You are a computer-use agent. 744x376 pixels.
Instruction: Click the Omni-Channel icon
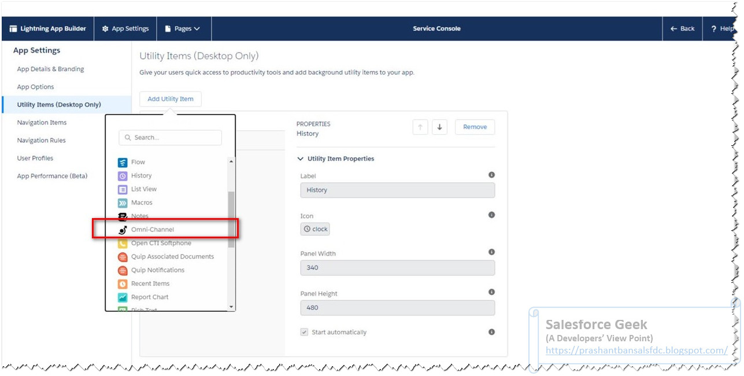point(123,230)
